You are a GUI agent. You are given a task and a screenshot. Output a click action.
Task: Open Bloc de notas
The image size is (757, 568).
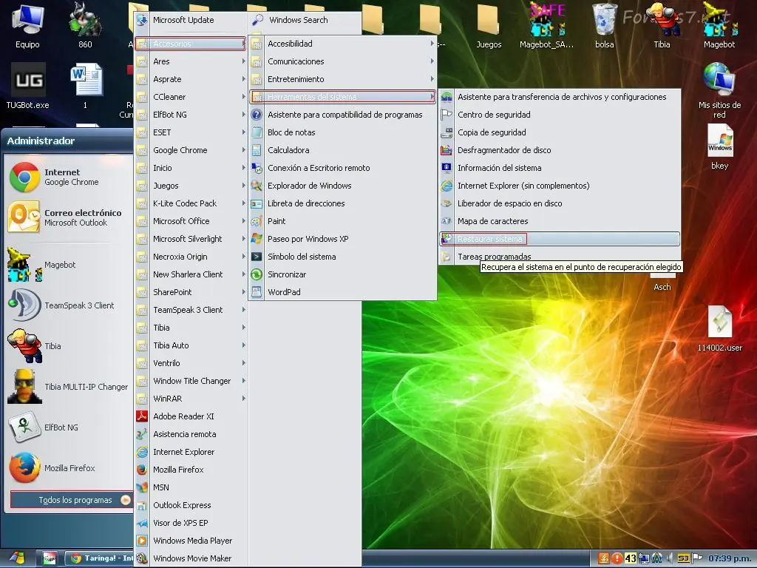pos(342,132)
